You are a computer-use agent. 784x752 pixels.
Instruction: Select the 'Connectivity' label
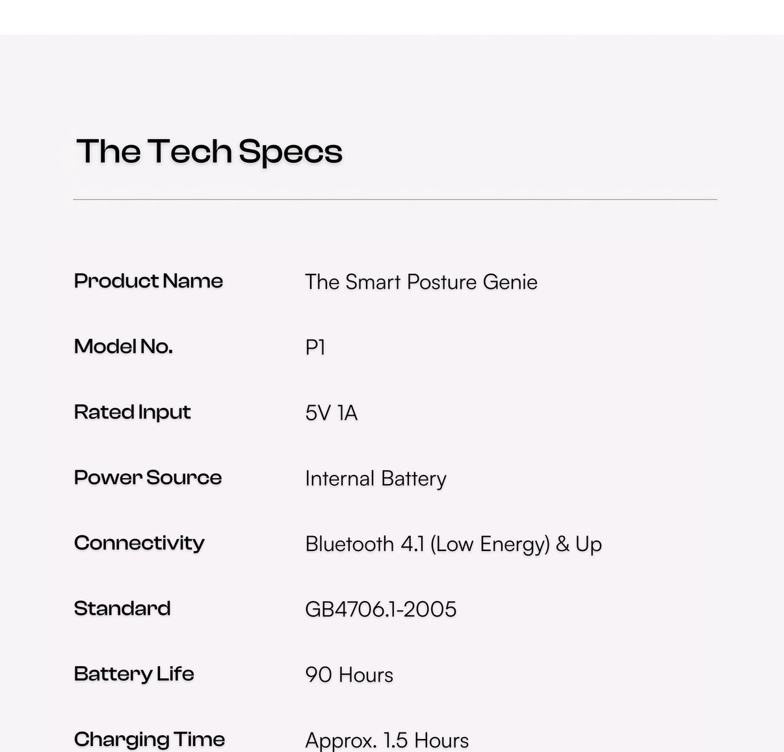(x=139, y=543)
